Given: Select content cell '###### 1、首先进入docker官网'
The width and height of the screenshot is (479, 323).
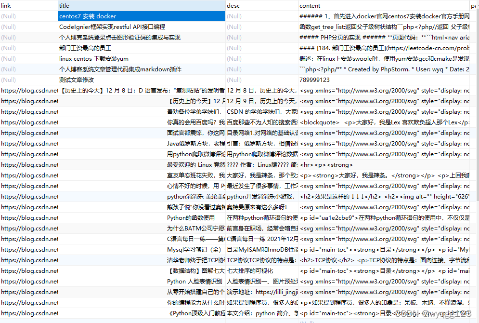Looking at the screenshot, I should pos(384,16).
